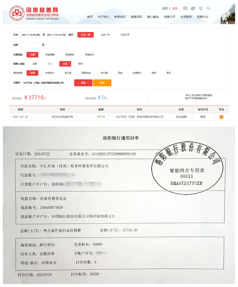Open the 爱心基金 menu item
This screenshot has width=238, height=287.
[153, 17]
